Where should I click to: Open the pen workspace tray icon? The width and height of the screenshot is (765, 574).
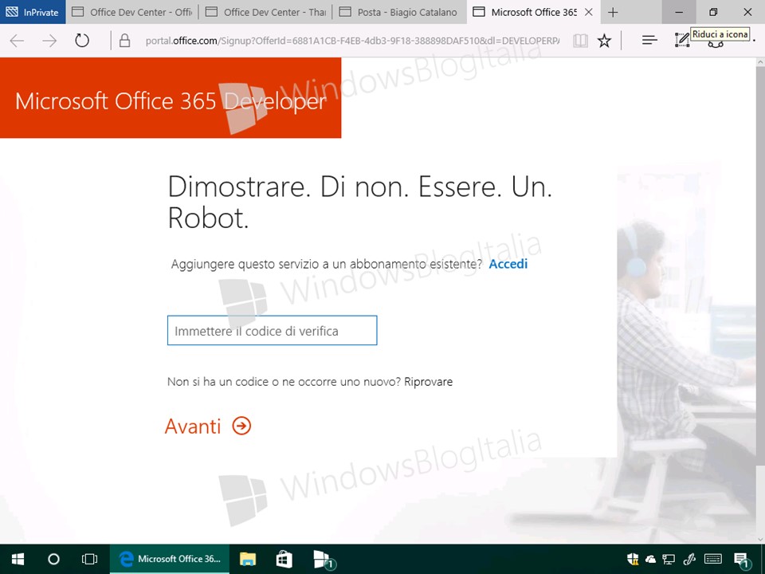coord(689,560)
